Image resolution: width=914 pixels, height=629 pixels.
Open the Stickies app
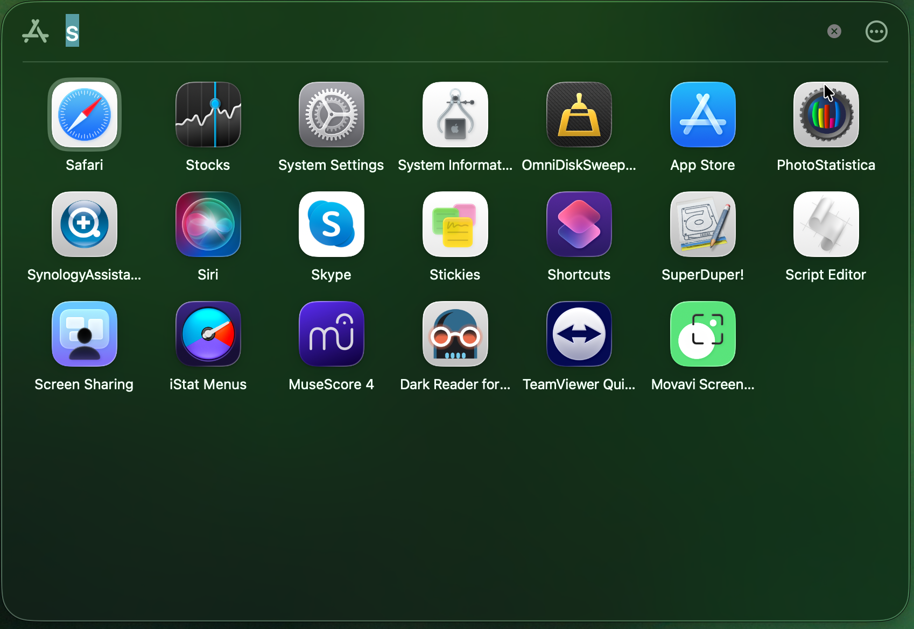[455, 224]
